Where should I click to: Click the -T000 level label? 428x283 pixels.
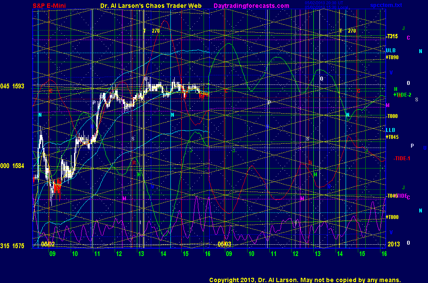[392, 116]
